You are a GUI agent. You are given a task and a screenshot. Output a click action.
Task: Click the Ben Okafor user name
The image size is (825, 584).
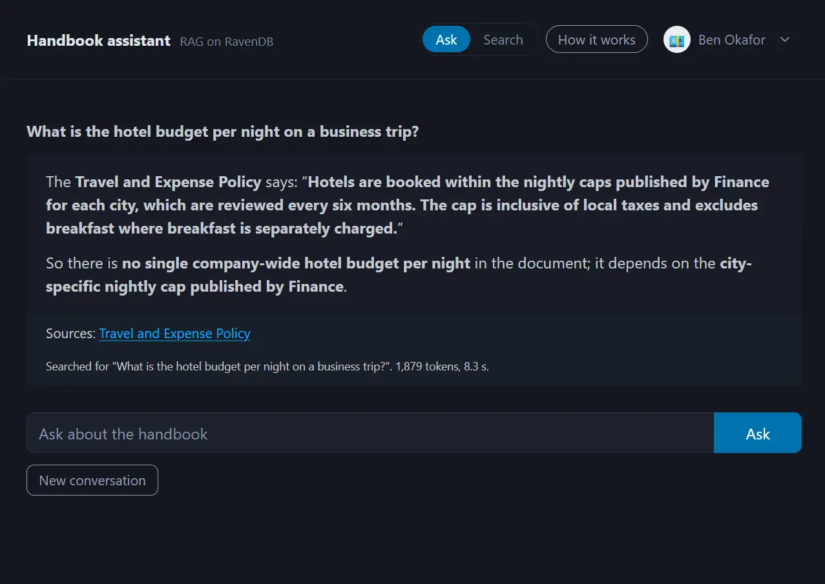click(732, 39)
